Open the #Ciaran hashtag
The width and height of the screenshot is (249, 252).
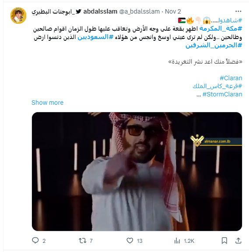231,78
